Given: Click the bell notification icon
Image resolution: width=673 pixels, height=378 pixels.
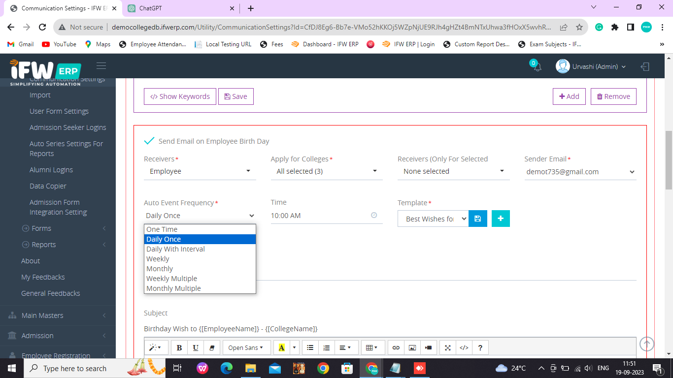Looking at the screenshot, I should point(537,67).
